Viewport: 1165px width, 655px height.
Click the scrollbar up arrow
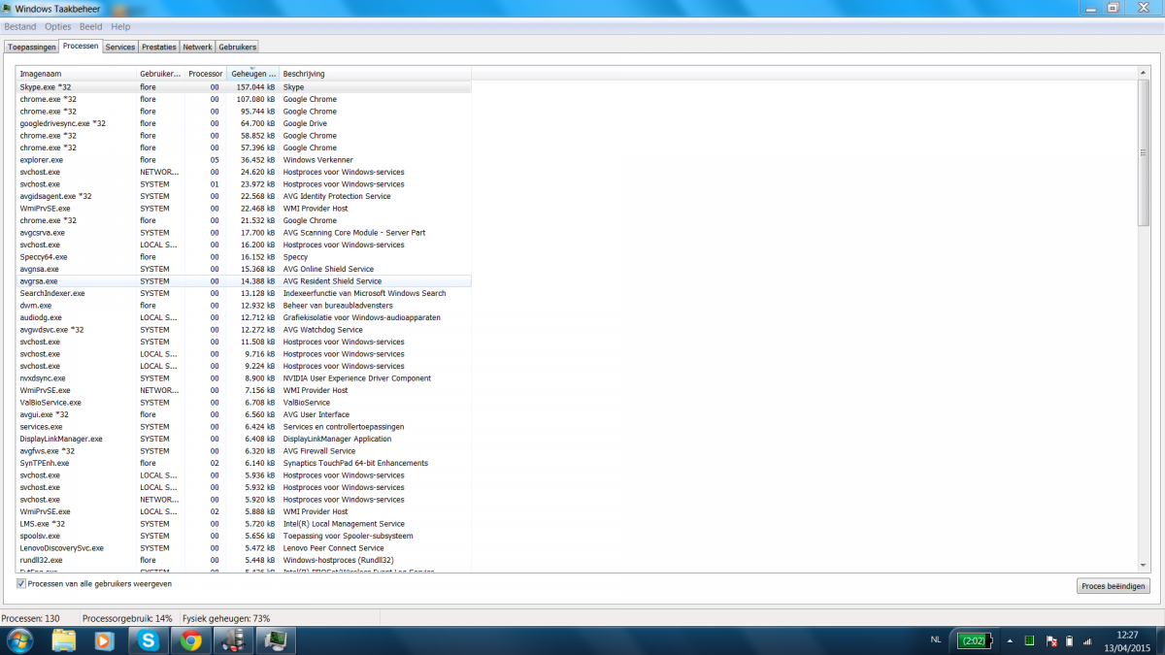click(1143, 73)
